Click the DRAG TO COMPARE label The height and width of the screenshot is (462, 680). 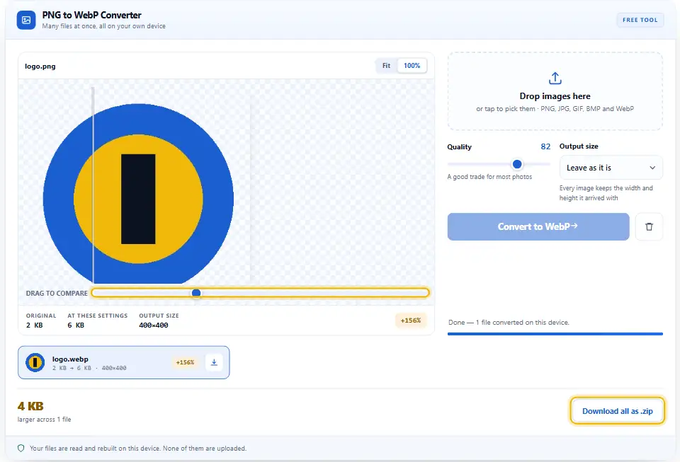click(x=57, y=293)
